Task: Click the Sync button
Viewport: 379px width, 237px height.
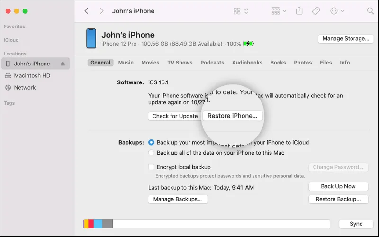Action: coord(356,224)
